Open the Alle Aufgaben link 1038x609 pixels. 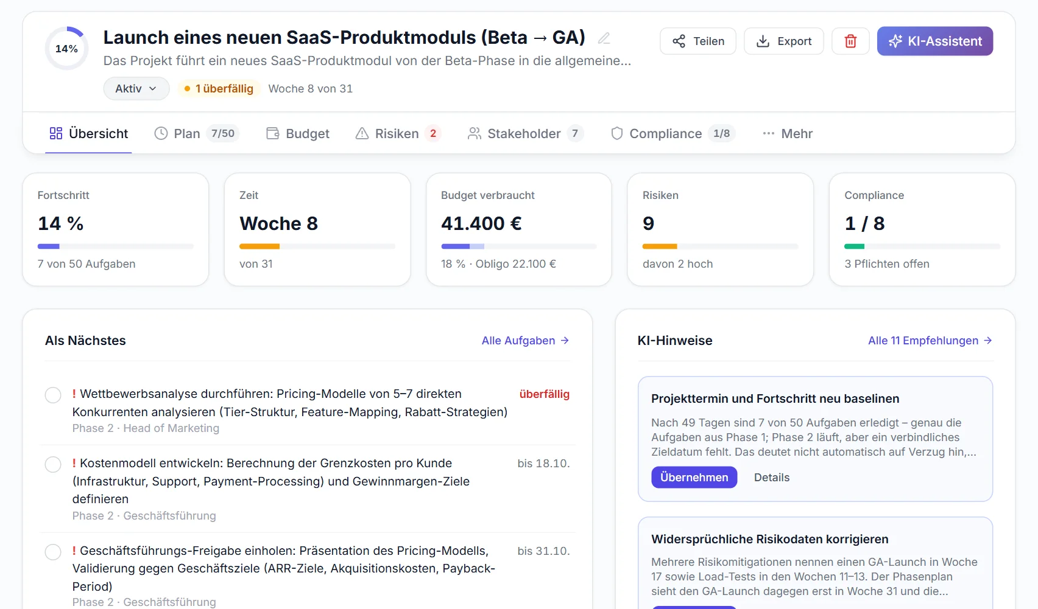point(525,341)
